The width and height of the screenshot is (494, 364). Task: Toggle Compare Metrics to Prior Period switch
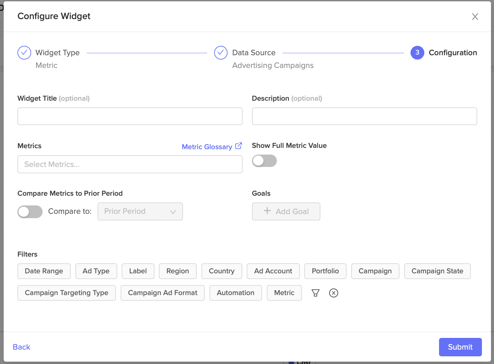pos(30,212)
